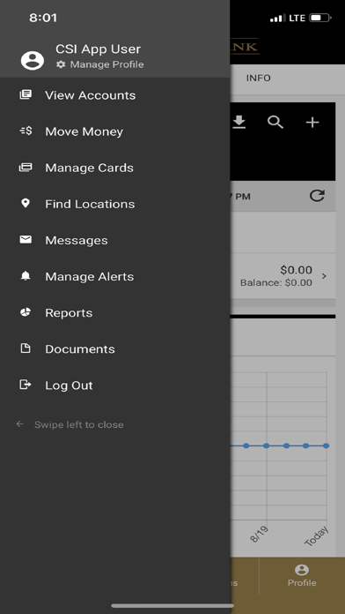345x614 pixels.
Task: Tap the Profile person icon in the bottom bar
Action: (302, 570)
